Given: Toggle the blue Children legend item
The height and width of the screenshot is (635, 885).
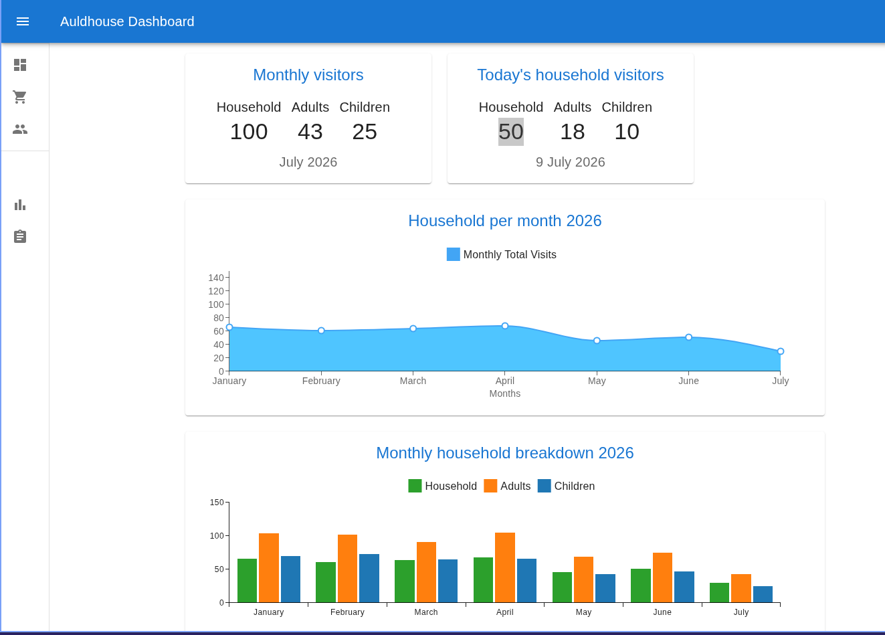Looking at the screenshot, I should [x=566, y=486].
